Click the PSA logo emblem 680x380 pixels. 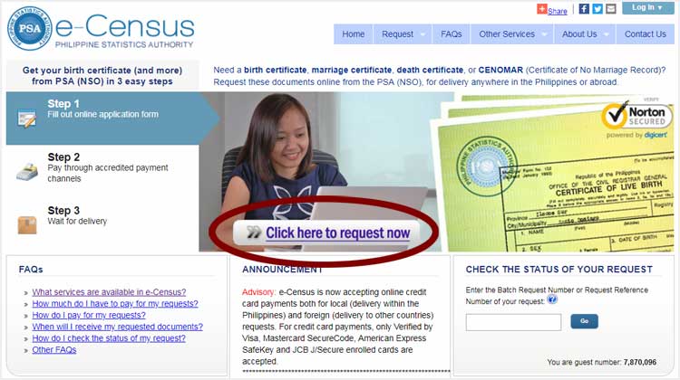30,28
